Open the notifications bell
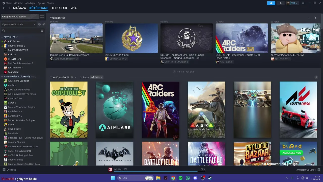This screenshot has width=323, height=182. point(281,3)
